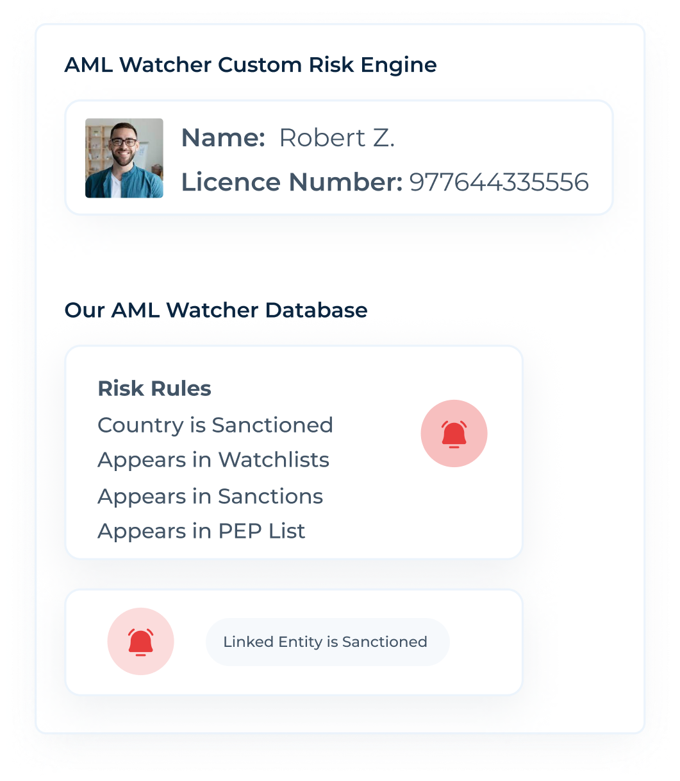
Task: Select the Appears in PEP List rule
Action: tap(201, 531)
